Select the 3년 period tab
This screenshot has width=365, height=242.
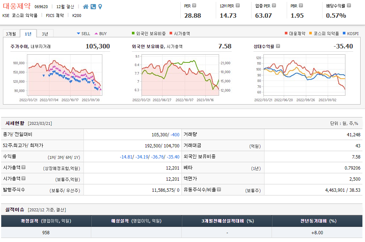[x=45, y=34]
